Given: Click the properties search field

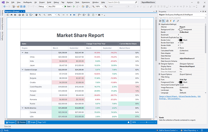Looking at the screenshot, I should click(182, 17).
